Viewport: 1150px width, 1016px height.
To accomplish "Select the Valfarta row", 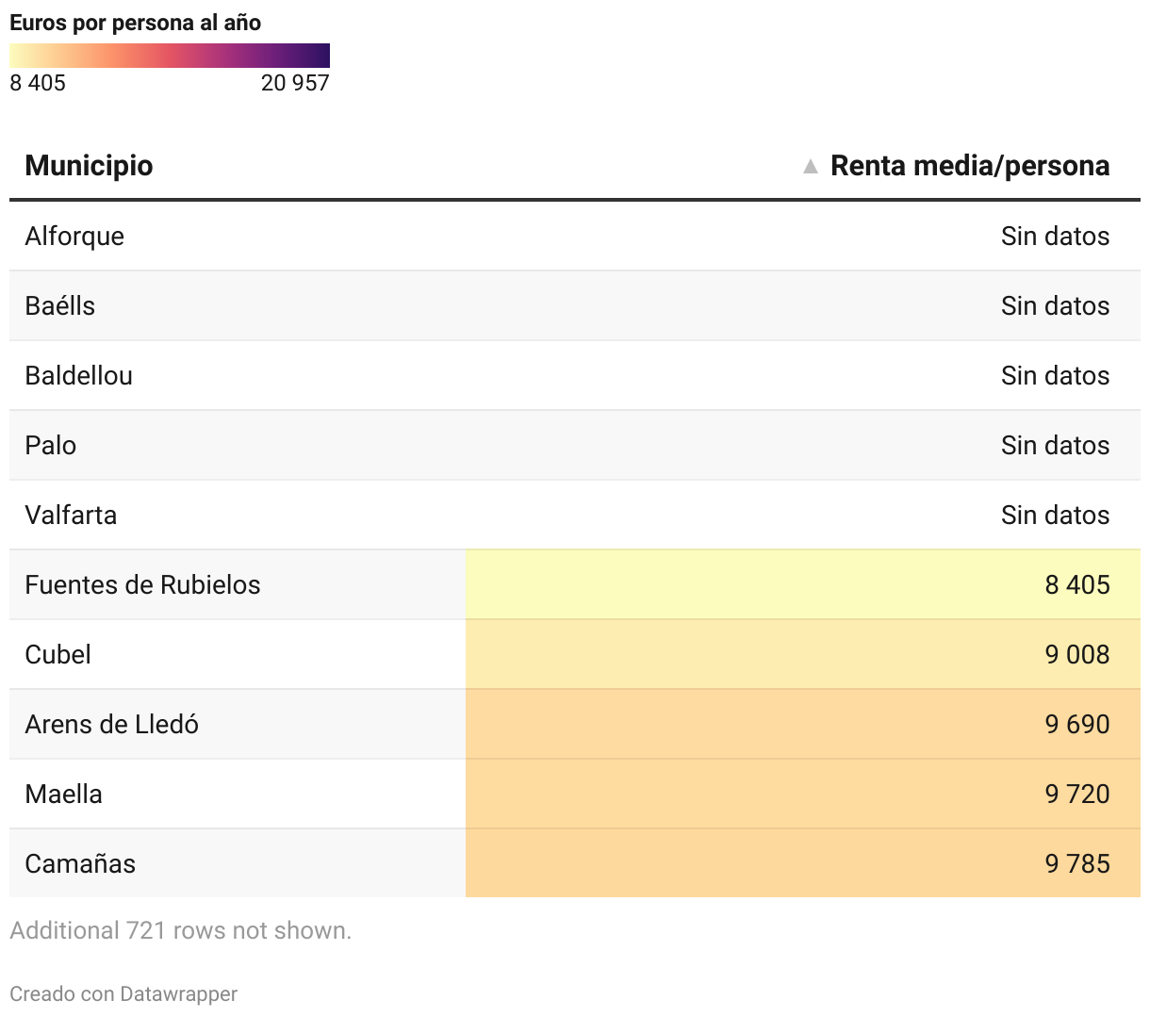I will click(x=71, y=515).
